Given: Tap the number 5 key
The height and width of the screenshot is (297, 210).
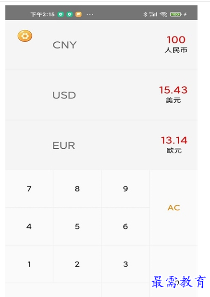Looking at the screenshot, I should pyautogui.click(x=77, y=226).
